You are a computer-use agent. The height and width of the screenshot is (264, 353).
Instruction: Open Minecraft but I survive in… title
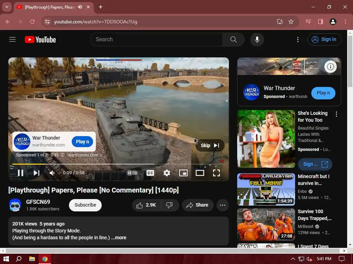313,180
